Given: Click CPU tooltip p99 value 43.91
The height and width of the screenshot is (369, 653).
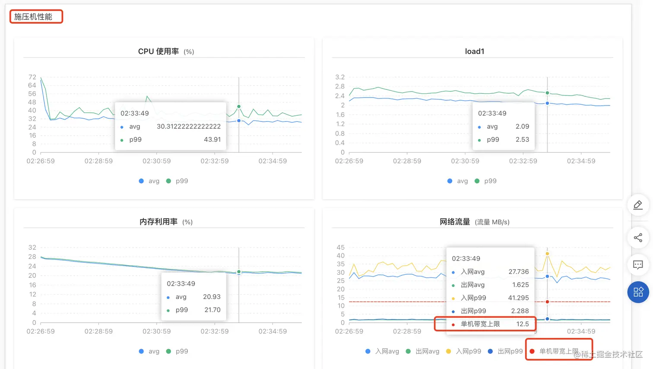Looking at the screenshot, I should point(212,140).
